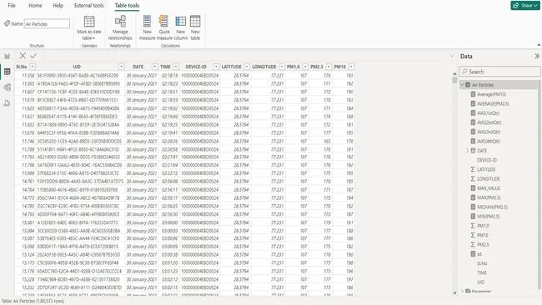
Task: Select PM1.0 field in Data pane
Action: click(x=483, y=226)
